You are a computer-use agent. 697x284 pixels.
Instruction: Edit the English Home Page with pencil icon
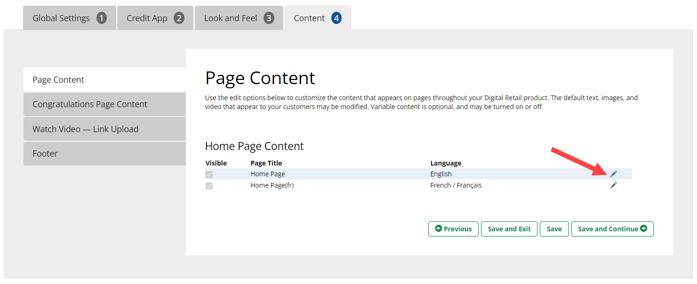613,174
